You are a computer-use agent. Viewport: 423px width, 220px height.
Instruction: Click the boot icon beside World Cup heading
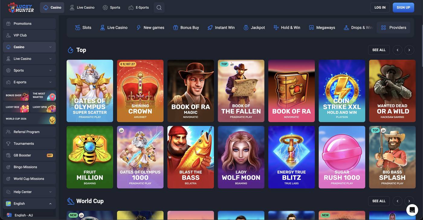[70, 201]
